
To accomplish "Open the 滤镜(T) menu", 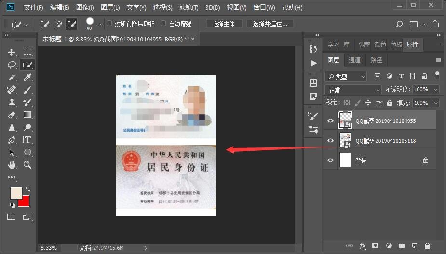I will (x=189, y=7).
